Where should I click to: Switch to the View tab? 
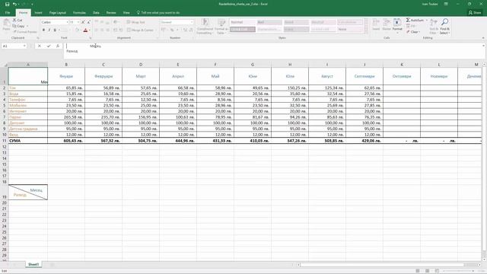(x=126, y=13)
